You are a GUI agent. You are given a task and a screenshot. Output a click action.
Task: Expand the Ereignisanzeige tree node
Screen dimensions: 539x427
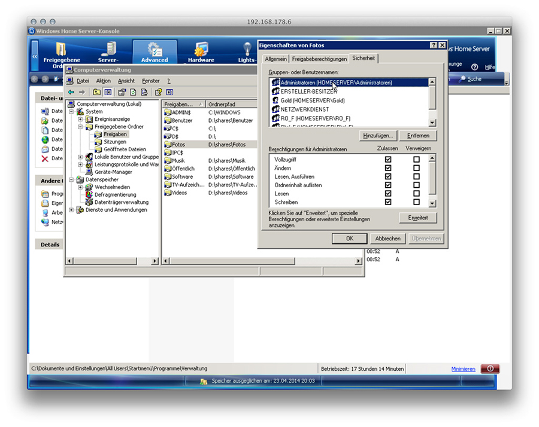coord(81,119)
